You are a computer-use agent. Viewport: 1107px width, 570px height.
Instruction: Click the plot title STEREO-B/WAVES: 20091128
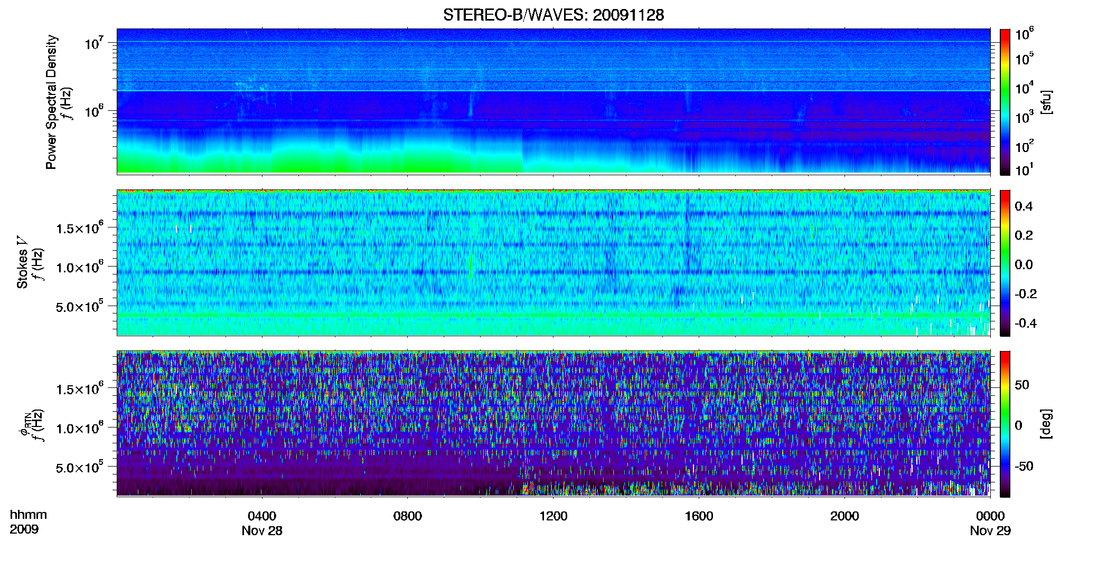[x=553, y=15]
